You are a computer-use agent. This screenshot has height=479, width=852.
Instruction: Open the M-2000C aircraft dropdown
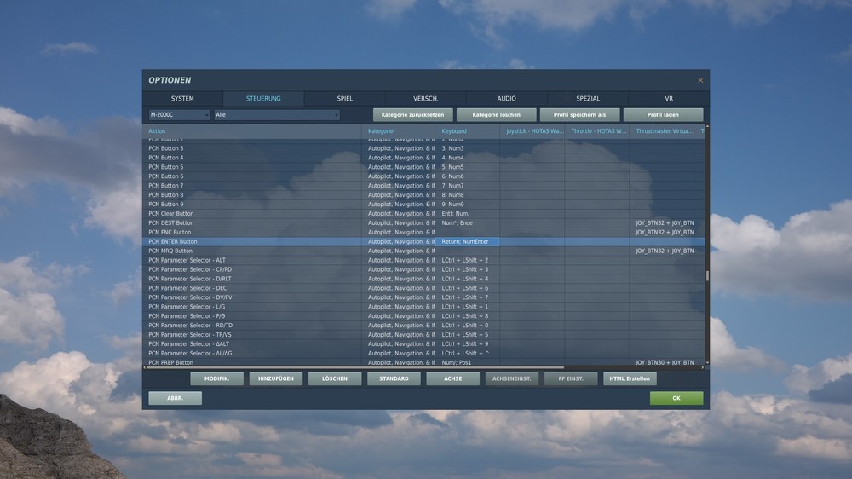pos(179,115)
